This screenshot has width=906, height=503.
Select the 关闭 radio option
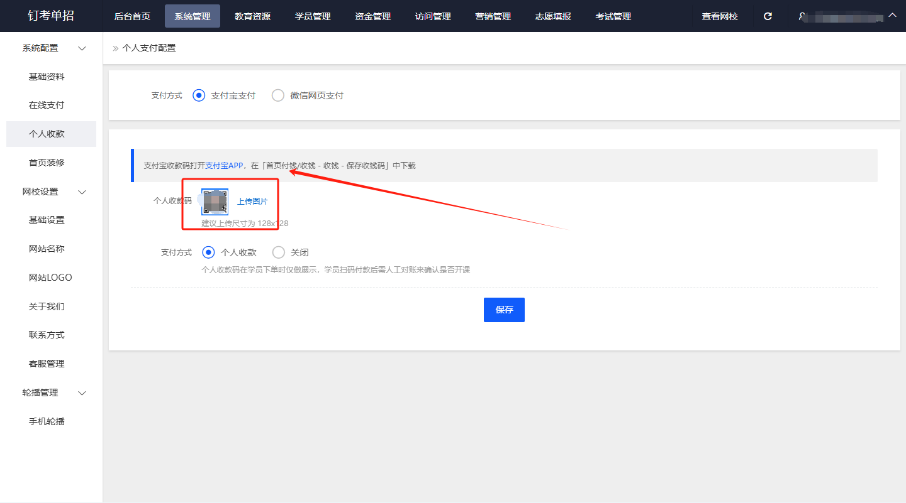coord(278,252)
